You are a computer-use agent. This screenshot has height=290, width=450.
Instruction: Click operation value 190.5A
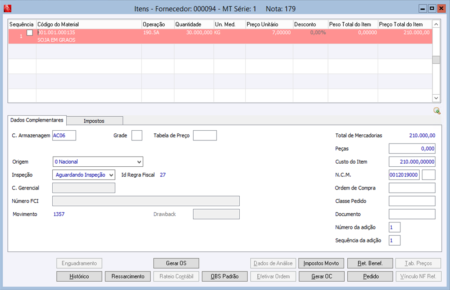[x=151, y=33]
